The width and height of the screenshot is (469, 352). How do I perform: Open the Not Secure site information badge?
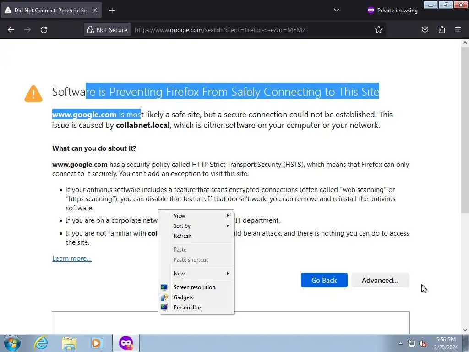point(107,30)
